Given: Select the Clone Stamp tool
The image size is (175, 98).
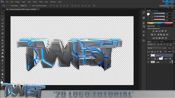Looking at the screenshot, I should point(2,40).
